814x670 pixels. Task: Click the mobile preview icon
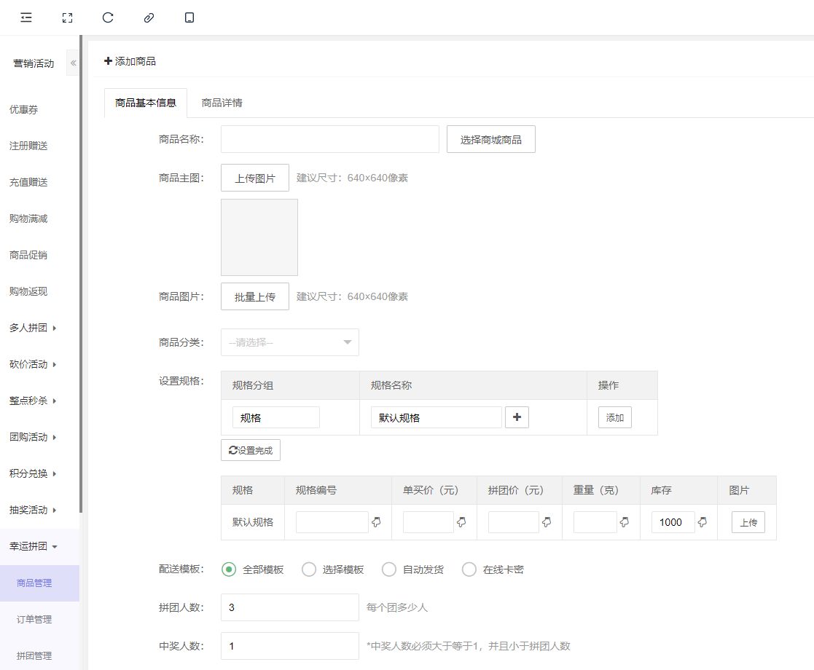189,17
